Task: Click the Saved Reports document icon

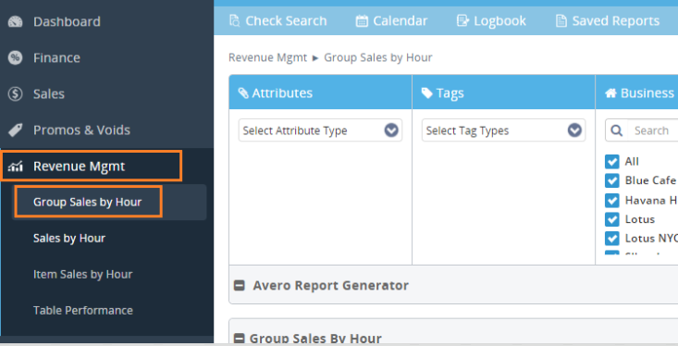Action: point(561,20)
